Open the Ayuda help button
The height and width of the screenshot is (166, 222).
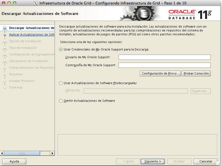pyautogui.click(x=14, y=161)
